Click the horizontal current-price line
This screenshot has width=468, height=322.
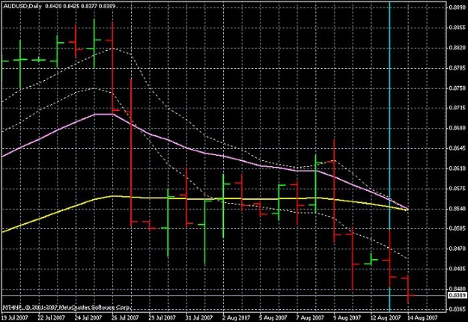(x=224, y=296)
